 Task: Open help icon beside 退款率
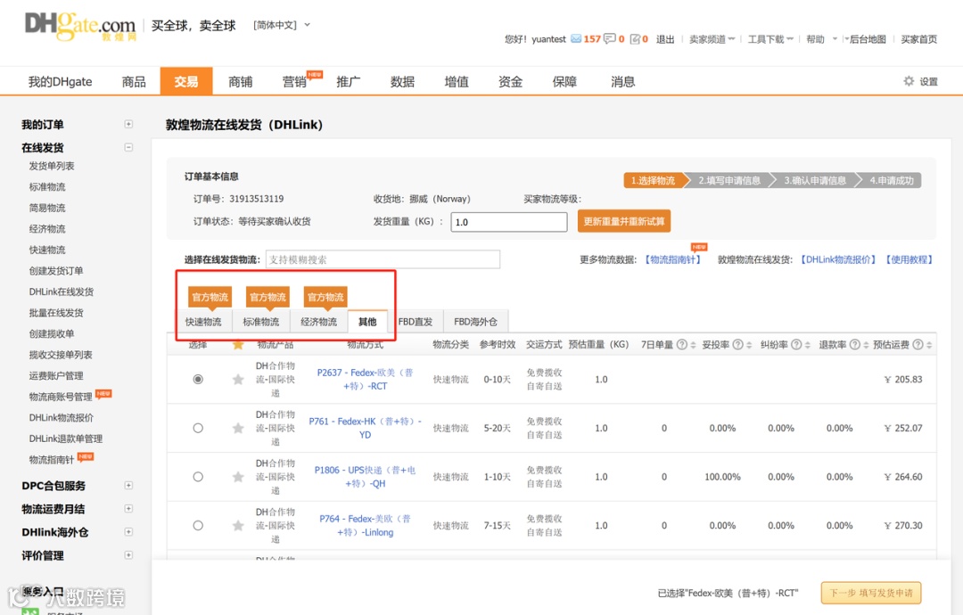[x=854, y=345]
